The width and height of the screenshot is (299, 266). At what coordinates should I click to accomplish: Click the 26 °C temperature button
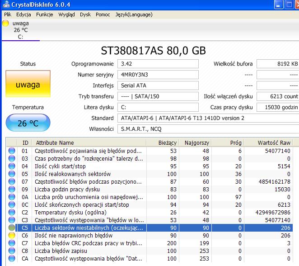pyautogui.click(x=28, y=123)
